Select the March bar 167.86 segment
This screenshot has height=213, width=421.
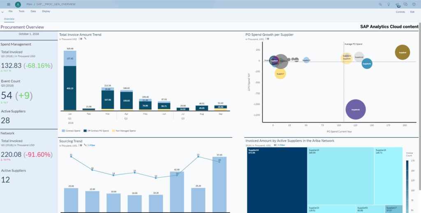(x=108, y=100)
